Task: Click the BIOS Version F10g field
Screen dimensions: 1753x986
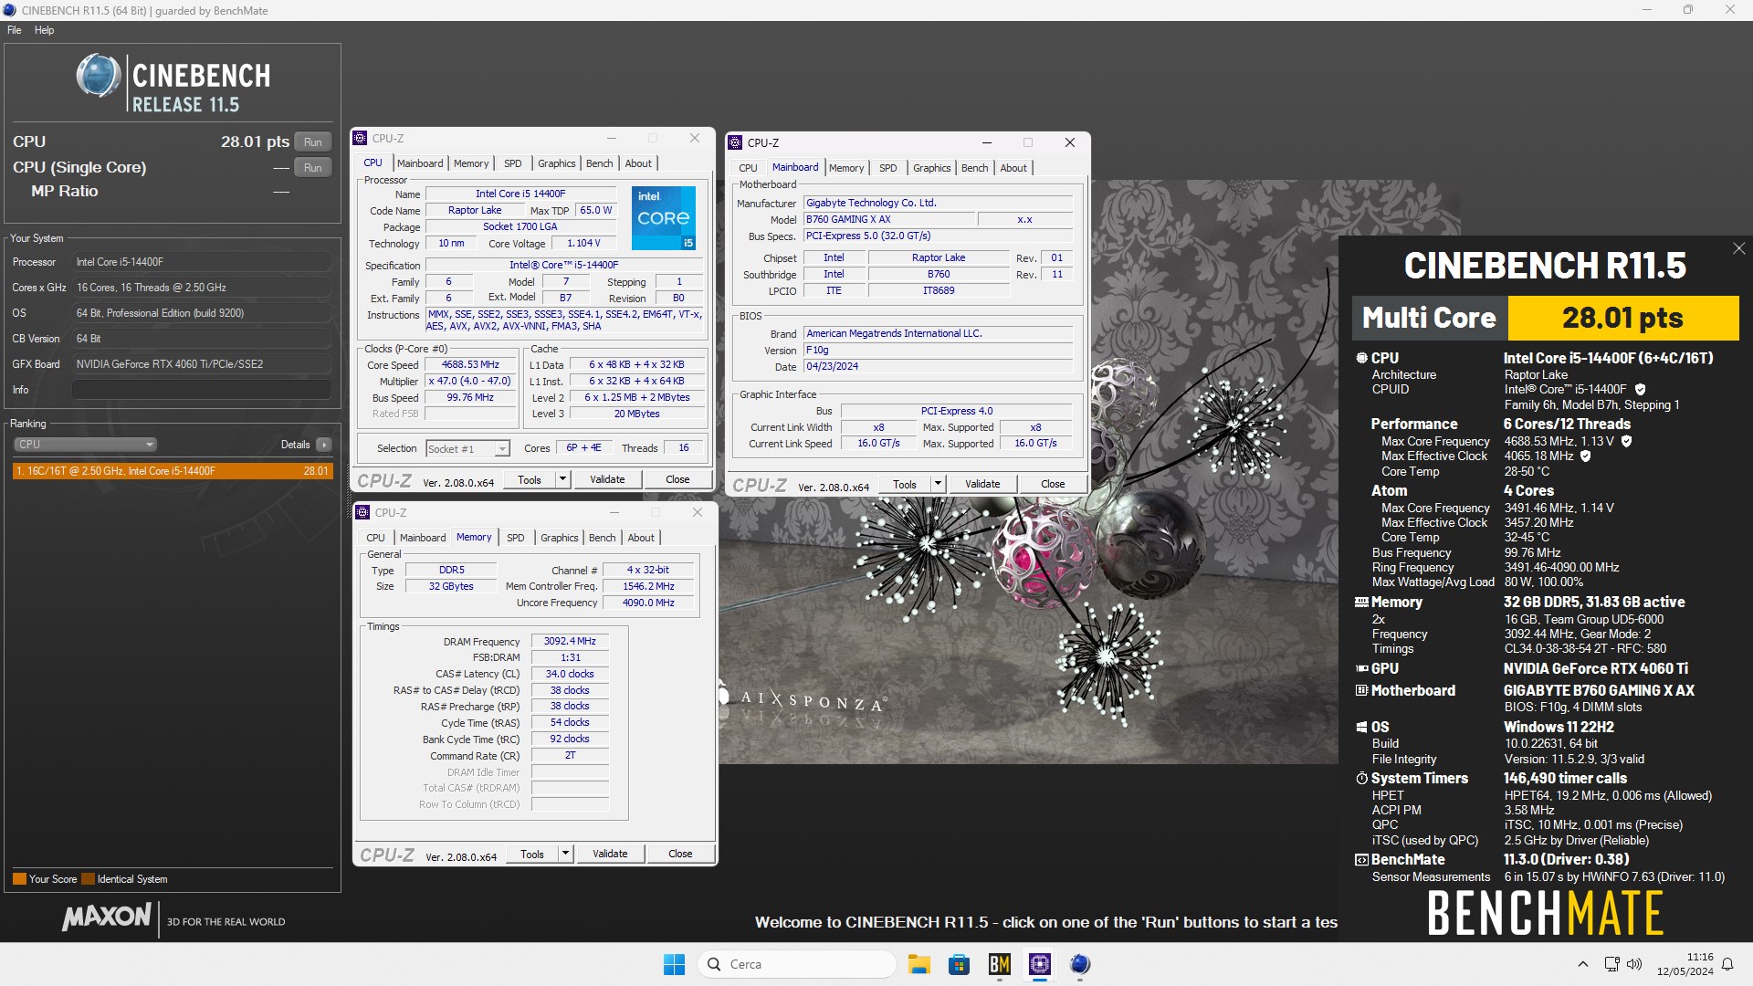Action: 938,351
